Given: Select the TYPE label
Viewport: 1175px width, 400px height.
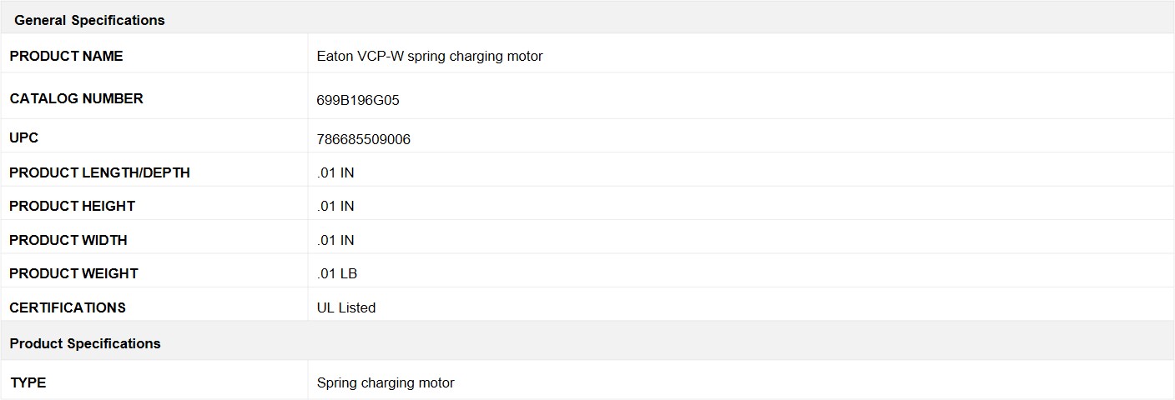Looking at the screenshot, I should pyautogui.click(x=28, y=382).
